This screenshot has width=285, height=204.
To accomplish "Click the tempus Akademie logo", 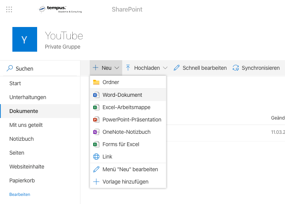I will (60, 9).
